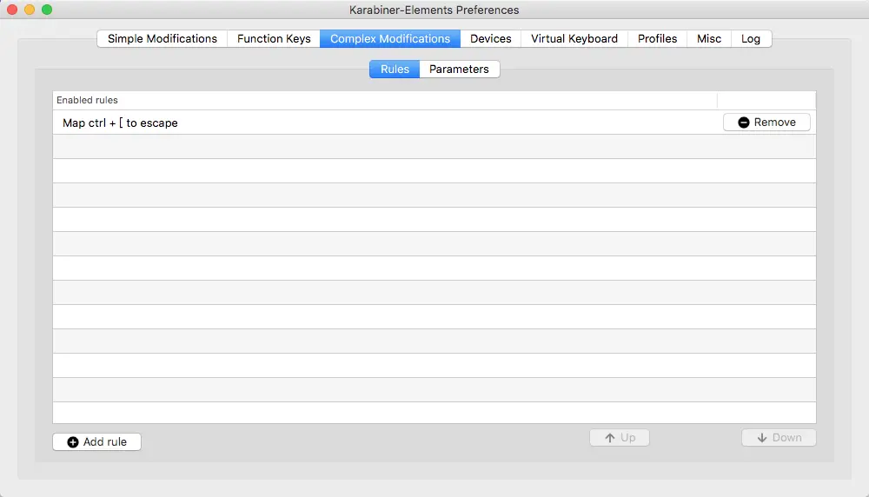This screenshot has height=497, width=869.
Task: Switch to the Misc tab
Action: coord(709,39)
